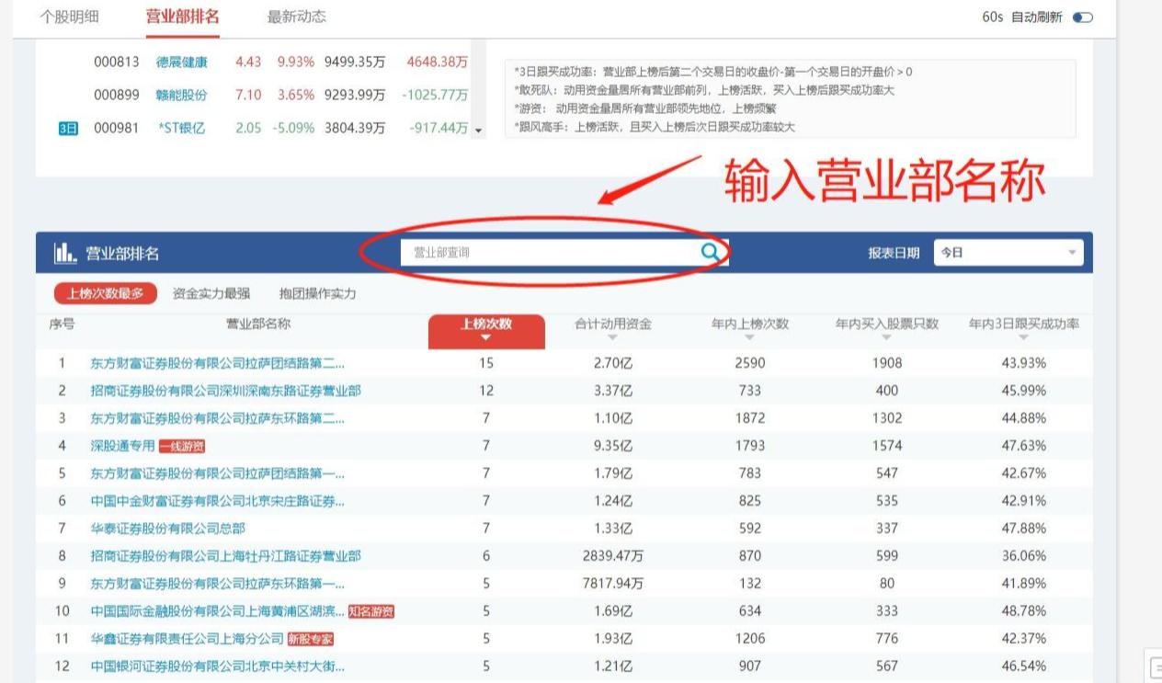Click the 2.70亿 funds cell
This screenshot has width=1162, height=683.
pyautogui.click(x=613, y=363)
